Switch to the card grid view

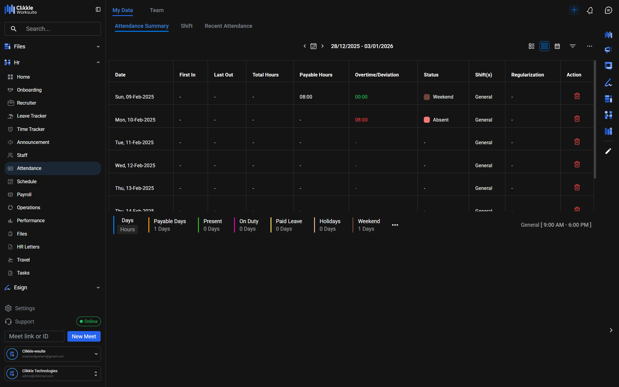point(531,46)
